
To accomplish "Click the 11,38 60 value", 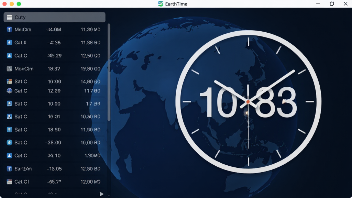I will click(90, 43).
